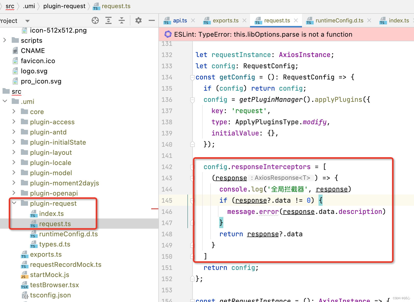Select the src folder in tree
Viewport: 414px width, 302px height.
pos(16,91)
